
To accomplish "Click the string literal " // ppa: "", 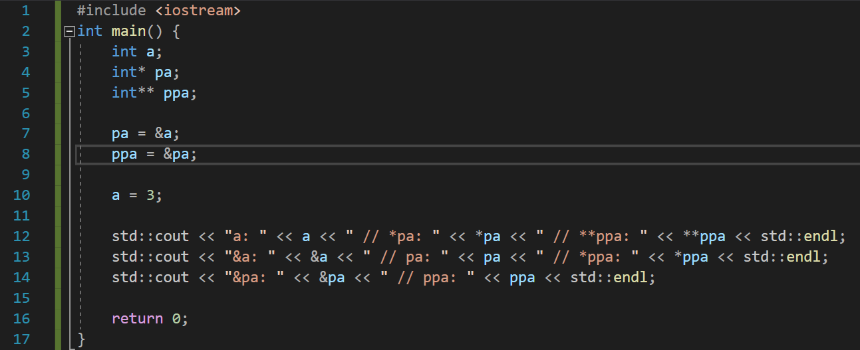I will point(427,278).
